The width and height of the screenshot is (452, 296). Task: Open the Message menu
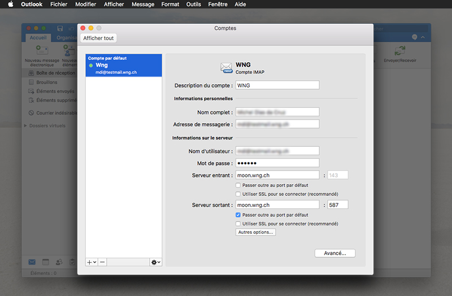coord(143,4)
